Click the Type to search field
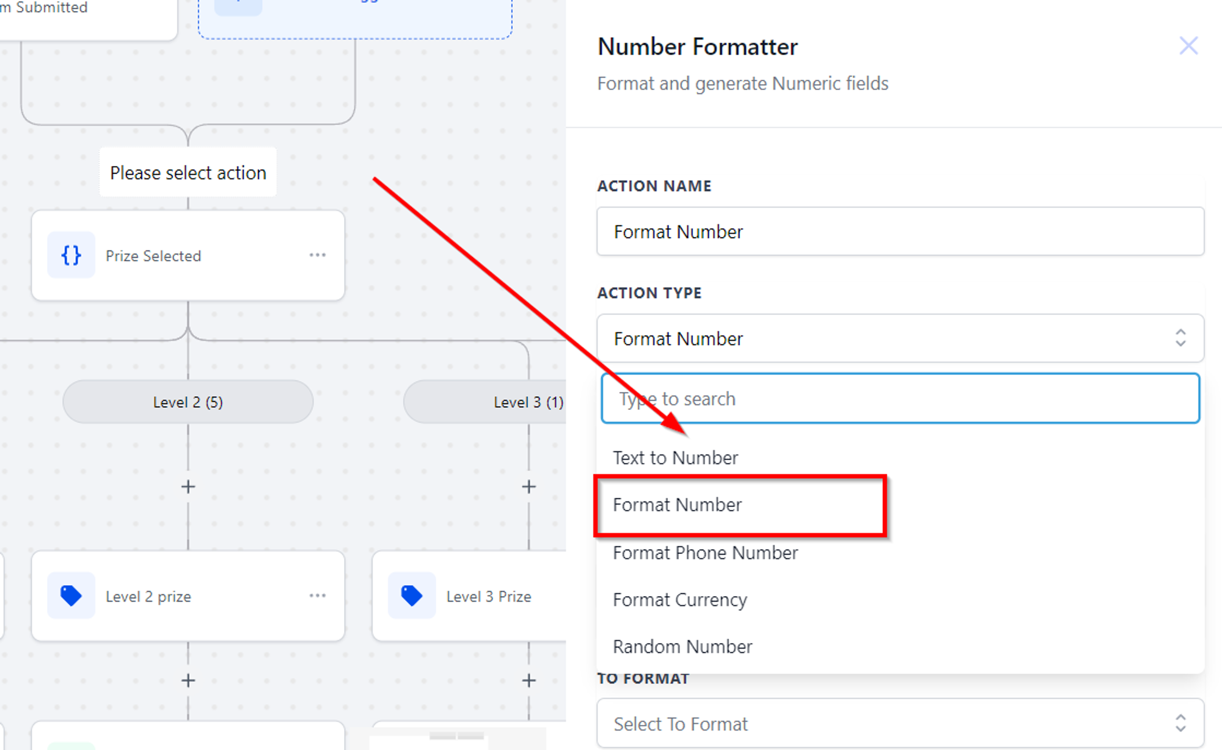 pyautogui.click(x=900, y=399)
